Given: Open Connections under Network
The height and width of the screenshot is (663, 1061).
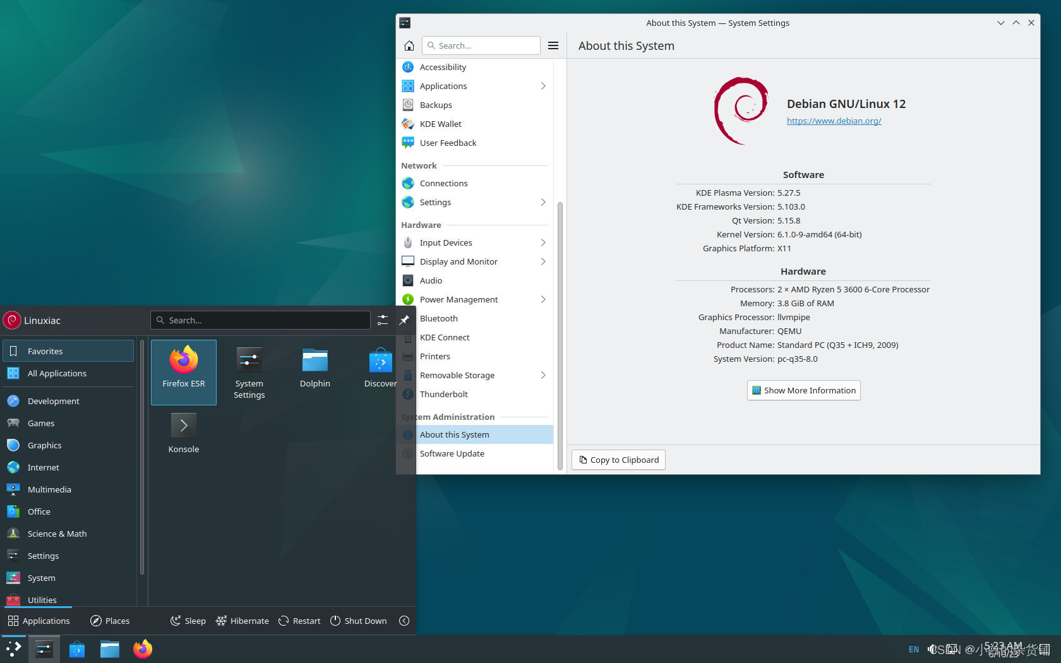Looking at the screenshot, I should tap(443, 183).
